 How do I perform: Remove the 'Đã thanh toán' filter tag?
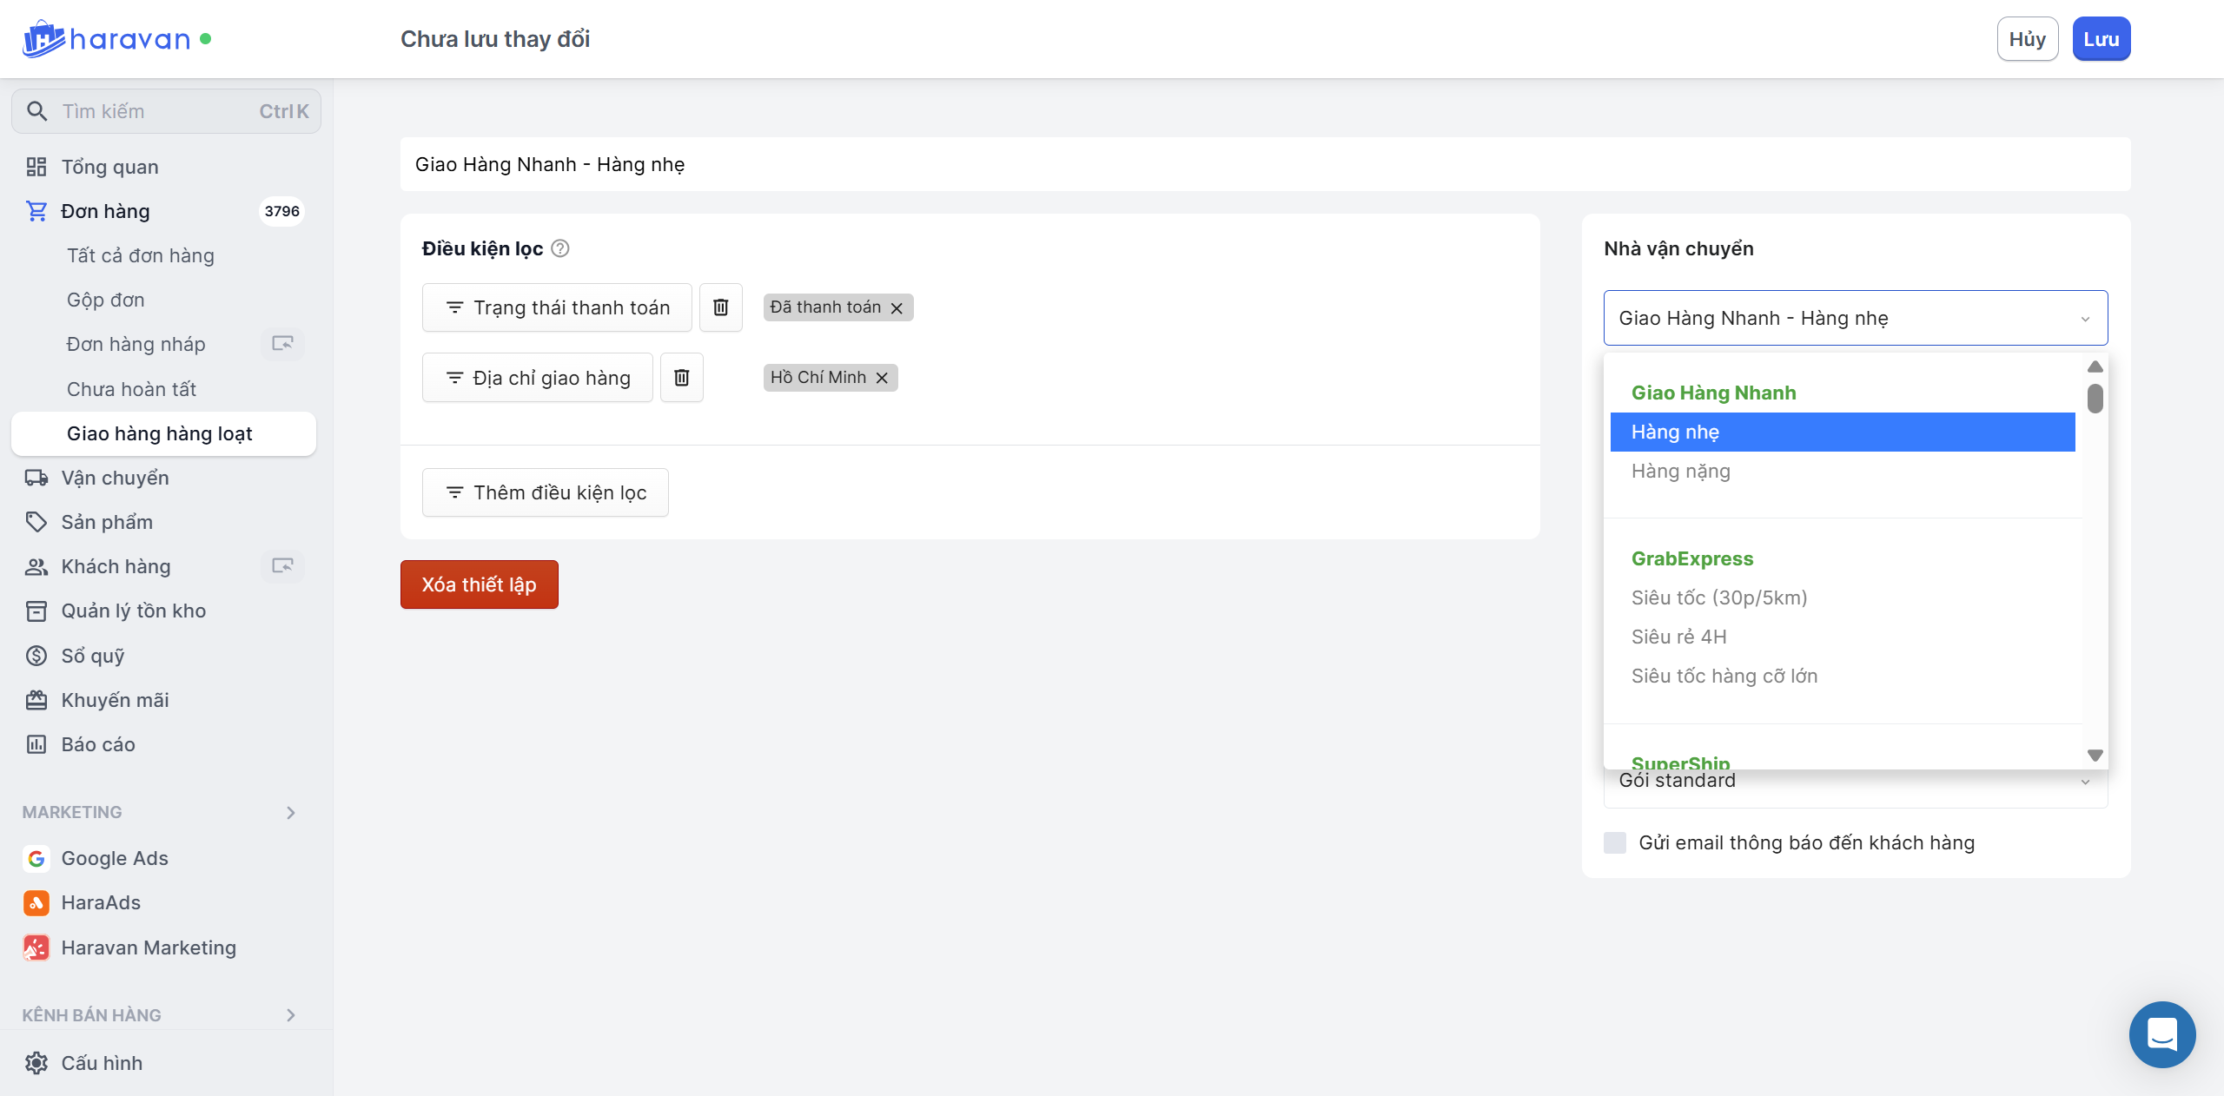tap(897, 308)
